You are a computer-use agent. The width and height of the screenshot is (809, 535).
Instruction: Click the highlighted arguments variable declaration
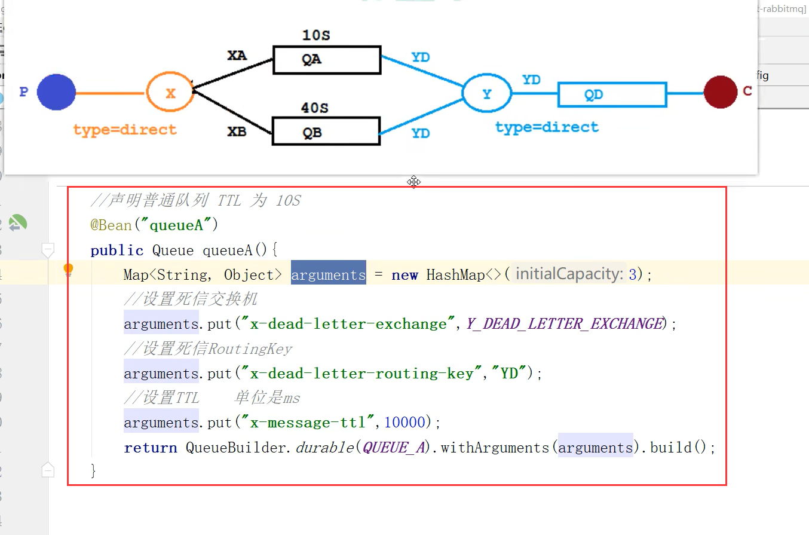click(328, 274)
